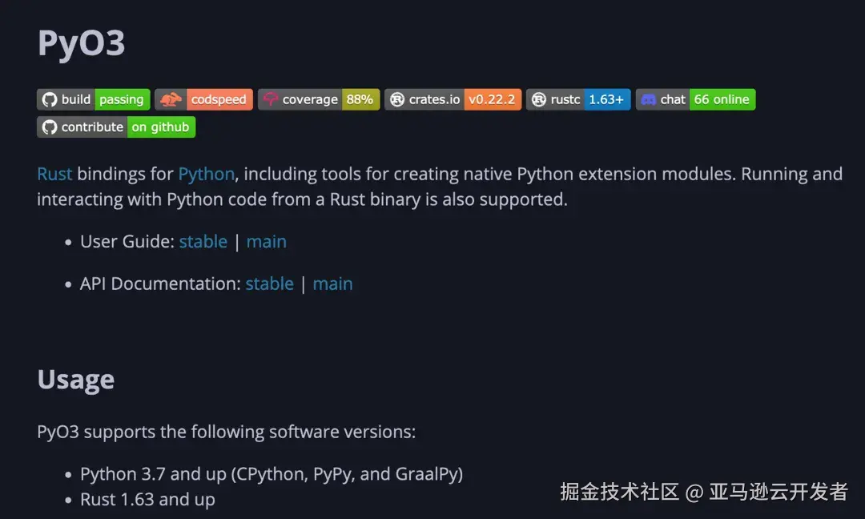Follow the Python link in the description

(x=207, y=175)
